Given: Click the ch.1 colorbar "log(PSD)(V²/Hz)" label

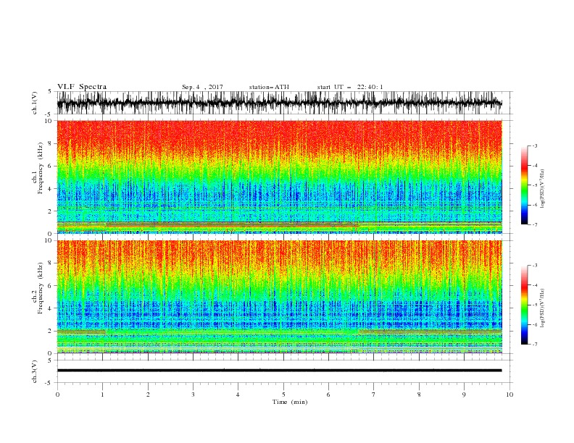Looking at the screenshot, I should click(x=543, y=189).
